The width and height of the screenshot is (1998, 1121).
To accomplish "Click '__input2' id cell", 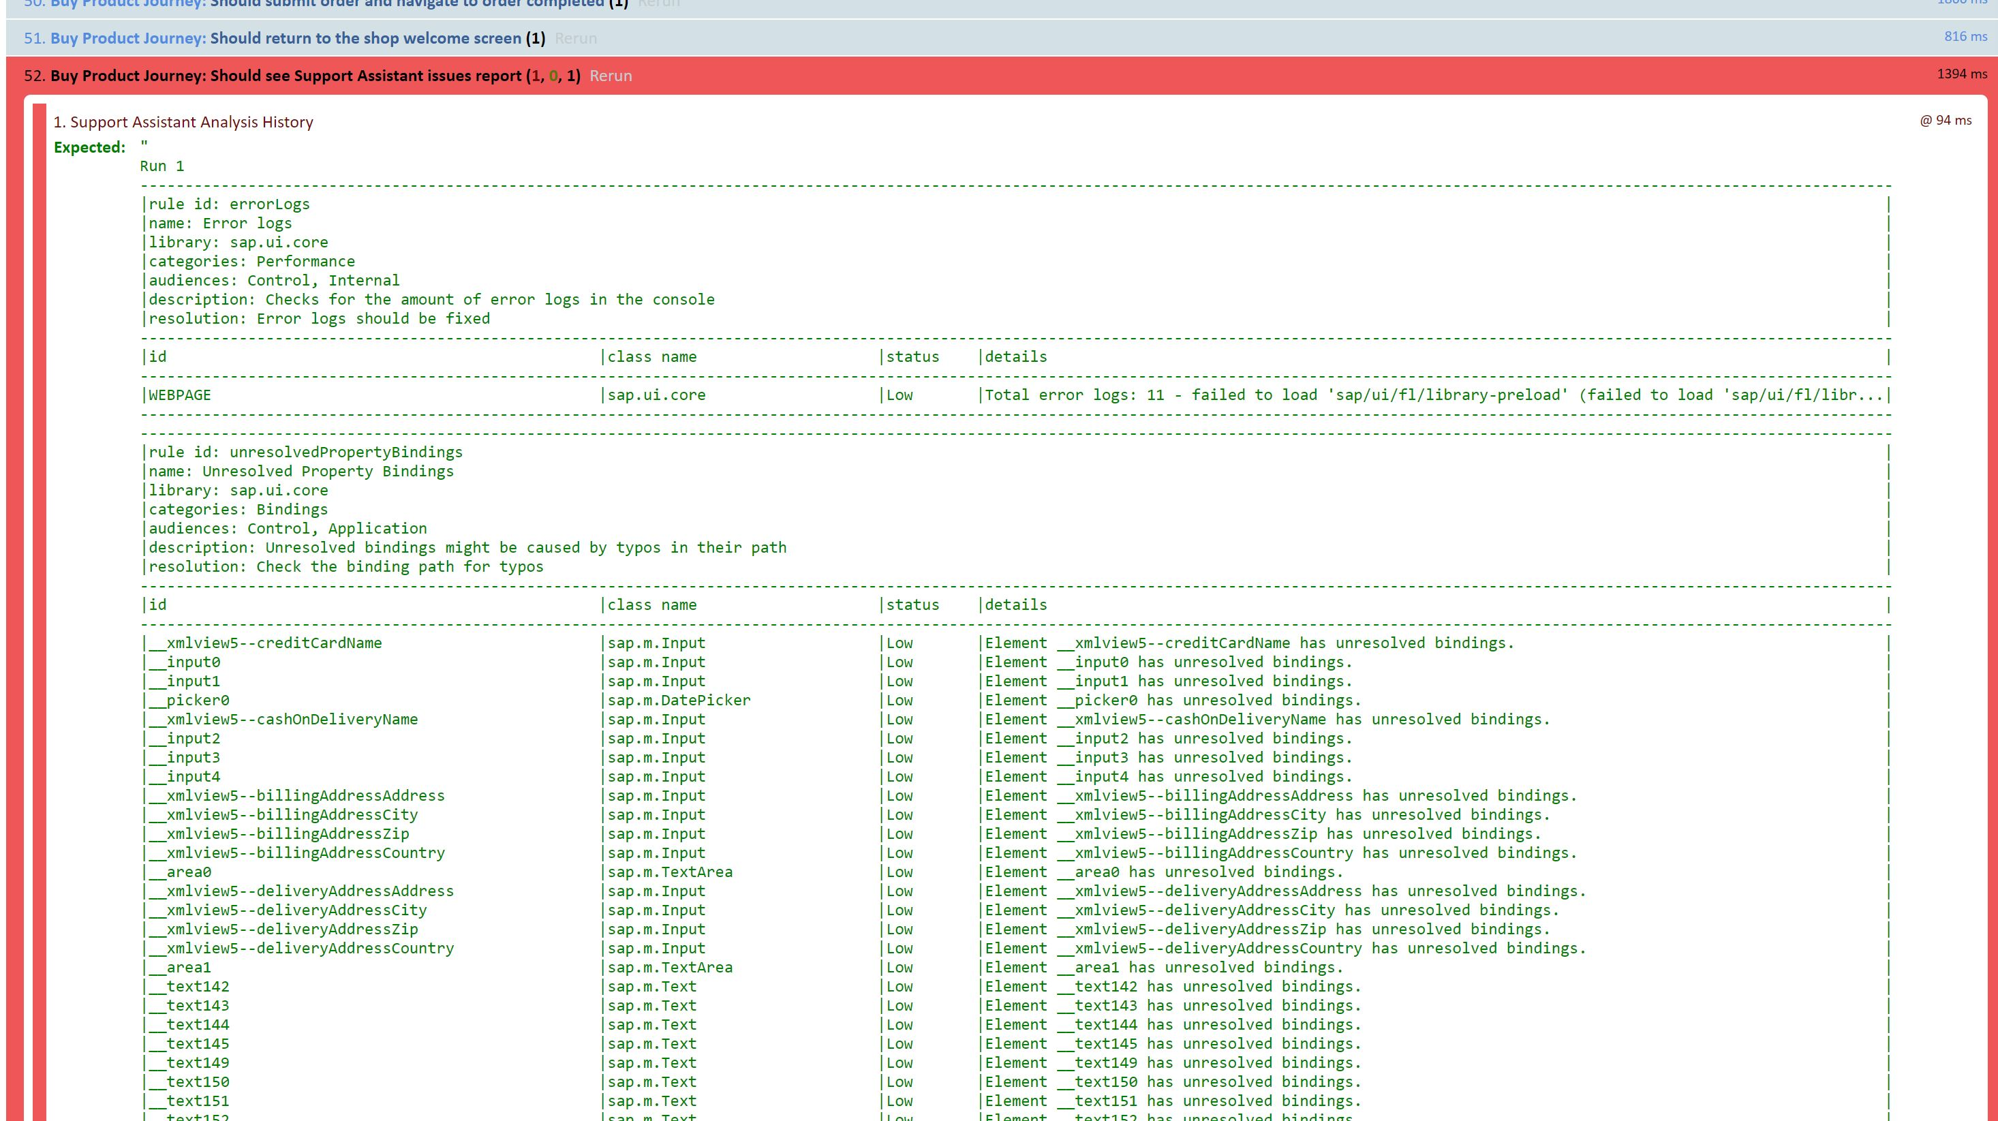I will tap(184, 739).
